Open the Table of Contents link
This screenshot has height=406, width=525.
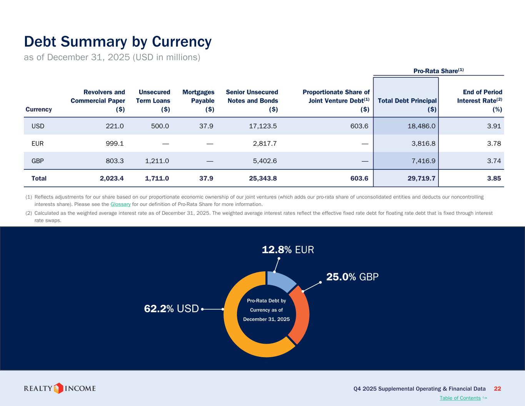click(460, 398)
